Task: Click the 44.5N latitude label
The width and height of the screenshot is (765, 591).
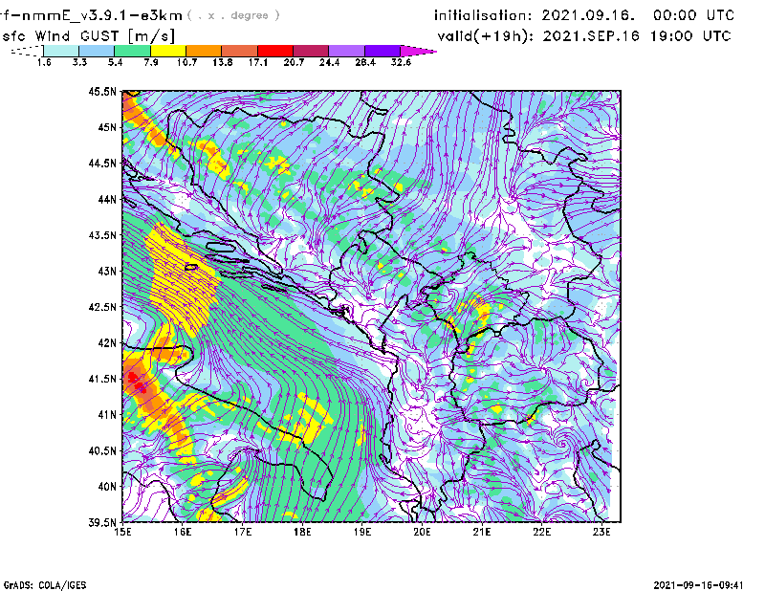Action: (x=102, y=163)
